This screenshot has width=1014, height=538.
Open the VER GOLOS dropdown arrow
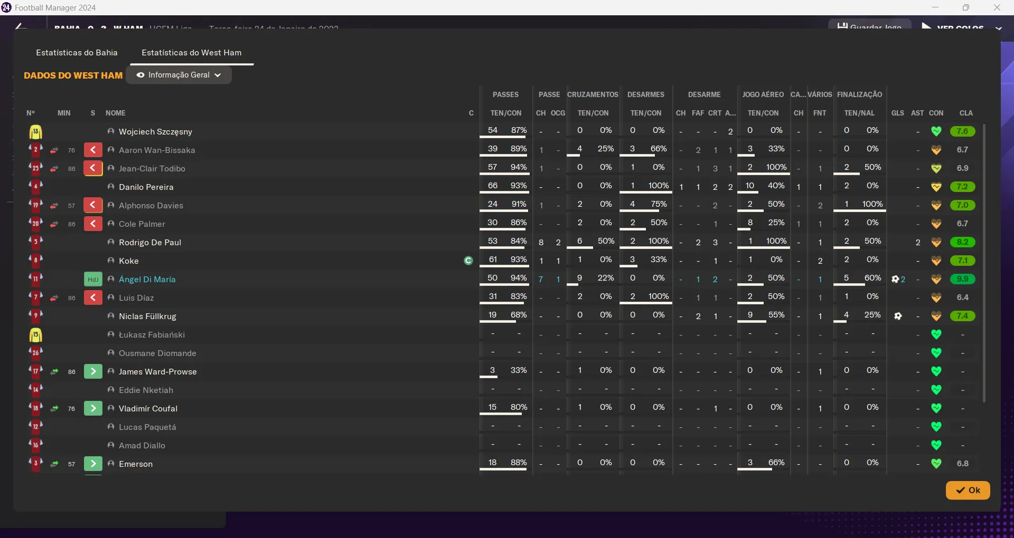(x=998, y=28)
